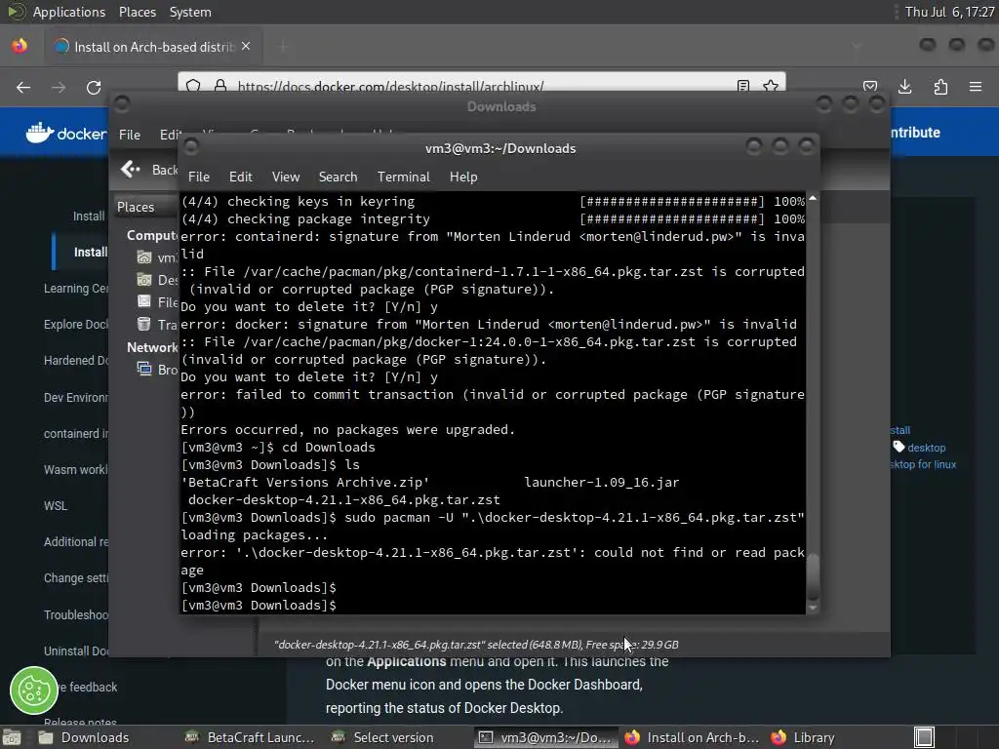Open Firefox downloads panel icon
This screenshot has width=999, height=749.
904,87
